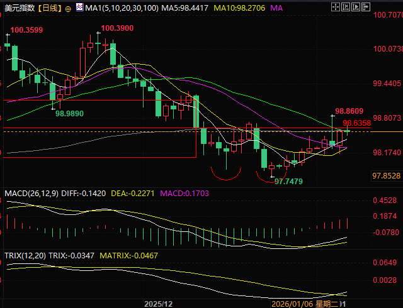
Task: Click the truncated magenta MA legend label
Action: (x=276, y=8)
